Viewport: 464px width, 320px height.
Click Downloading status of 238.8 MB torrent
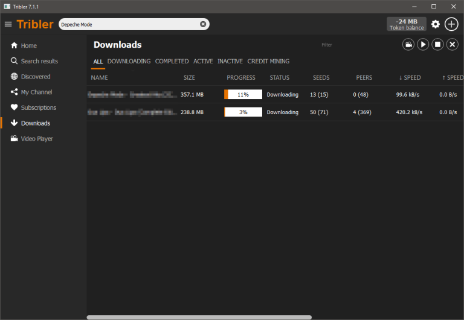click(x=282, y=112)
